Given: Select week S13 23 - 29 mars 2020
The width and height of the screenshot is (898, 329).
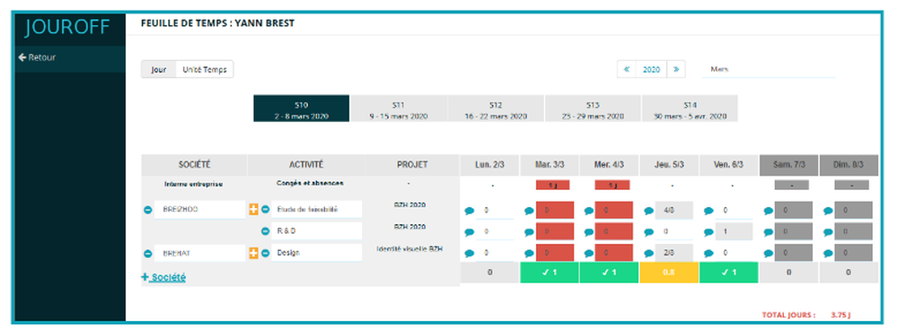Looking at the screenshot, I should [x=593, y=108].
